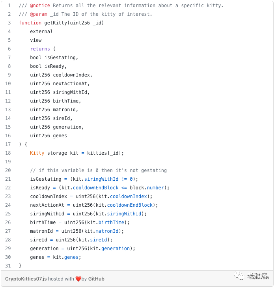This screenshot has height=288, width=276.
Task: Click blue 'matronId' on line 27
Action: 107,231
